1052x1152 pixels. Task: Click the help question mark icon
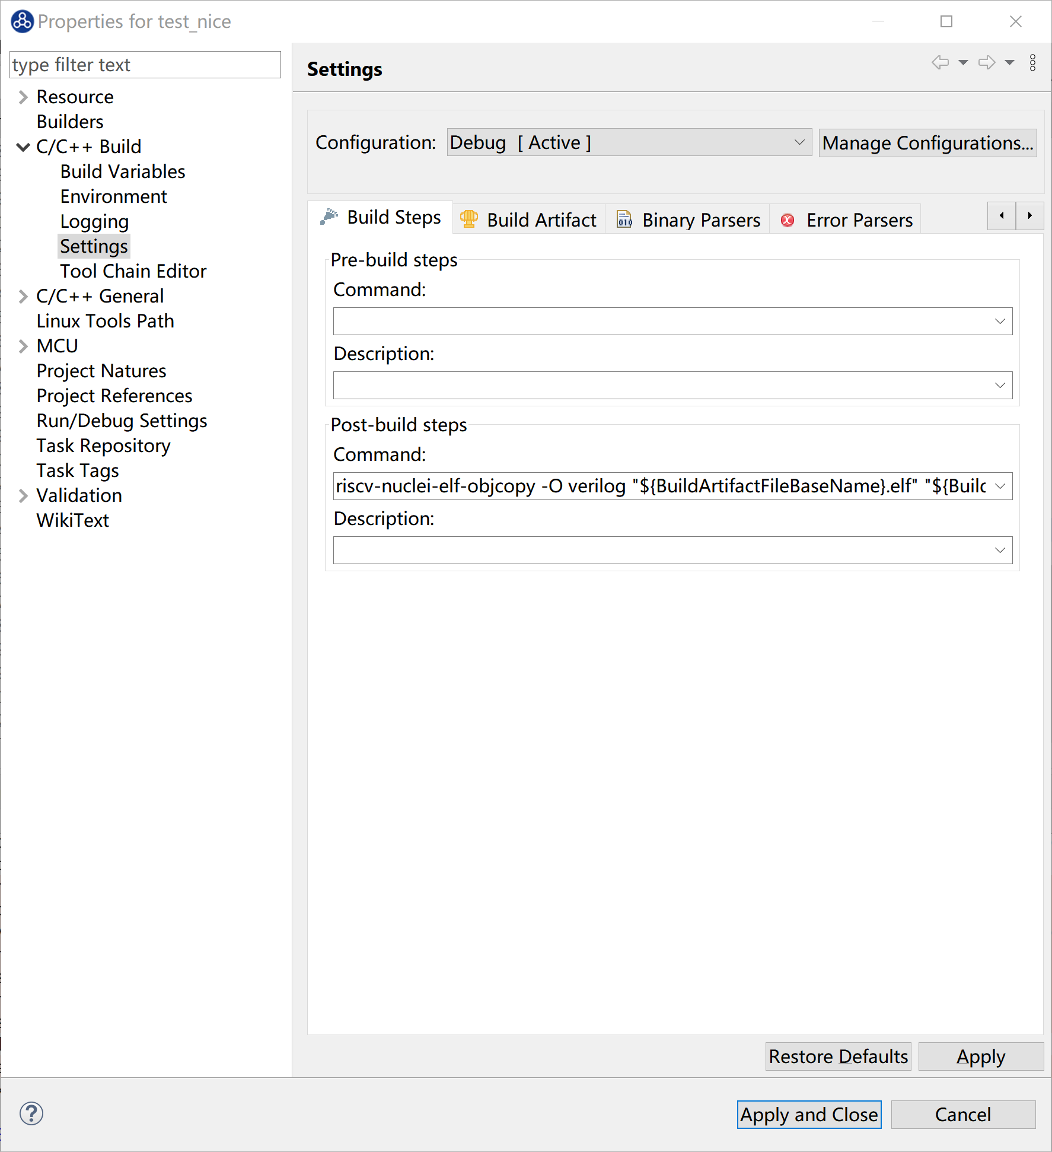31,1113
